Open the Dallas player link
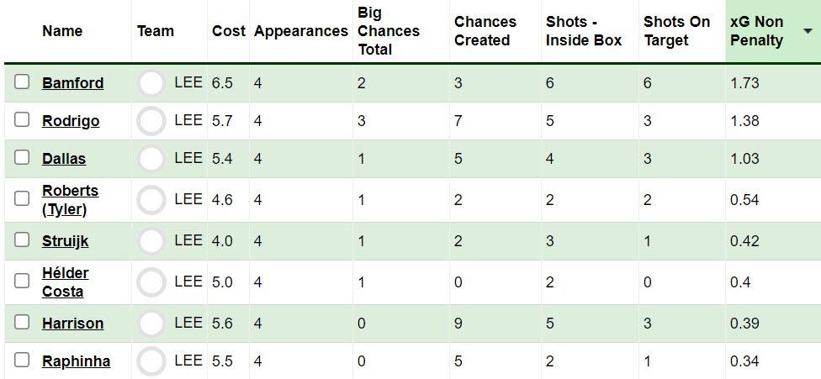The image size is (821, 379). [64, 158]
